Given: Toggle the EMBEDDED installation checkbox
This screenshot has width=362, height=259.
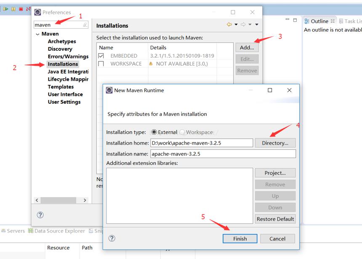Looking at the screenshot, I should click(101, 56).
